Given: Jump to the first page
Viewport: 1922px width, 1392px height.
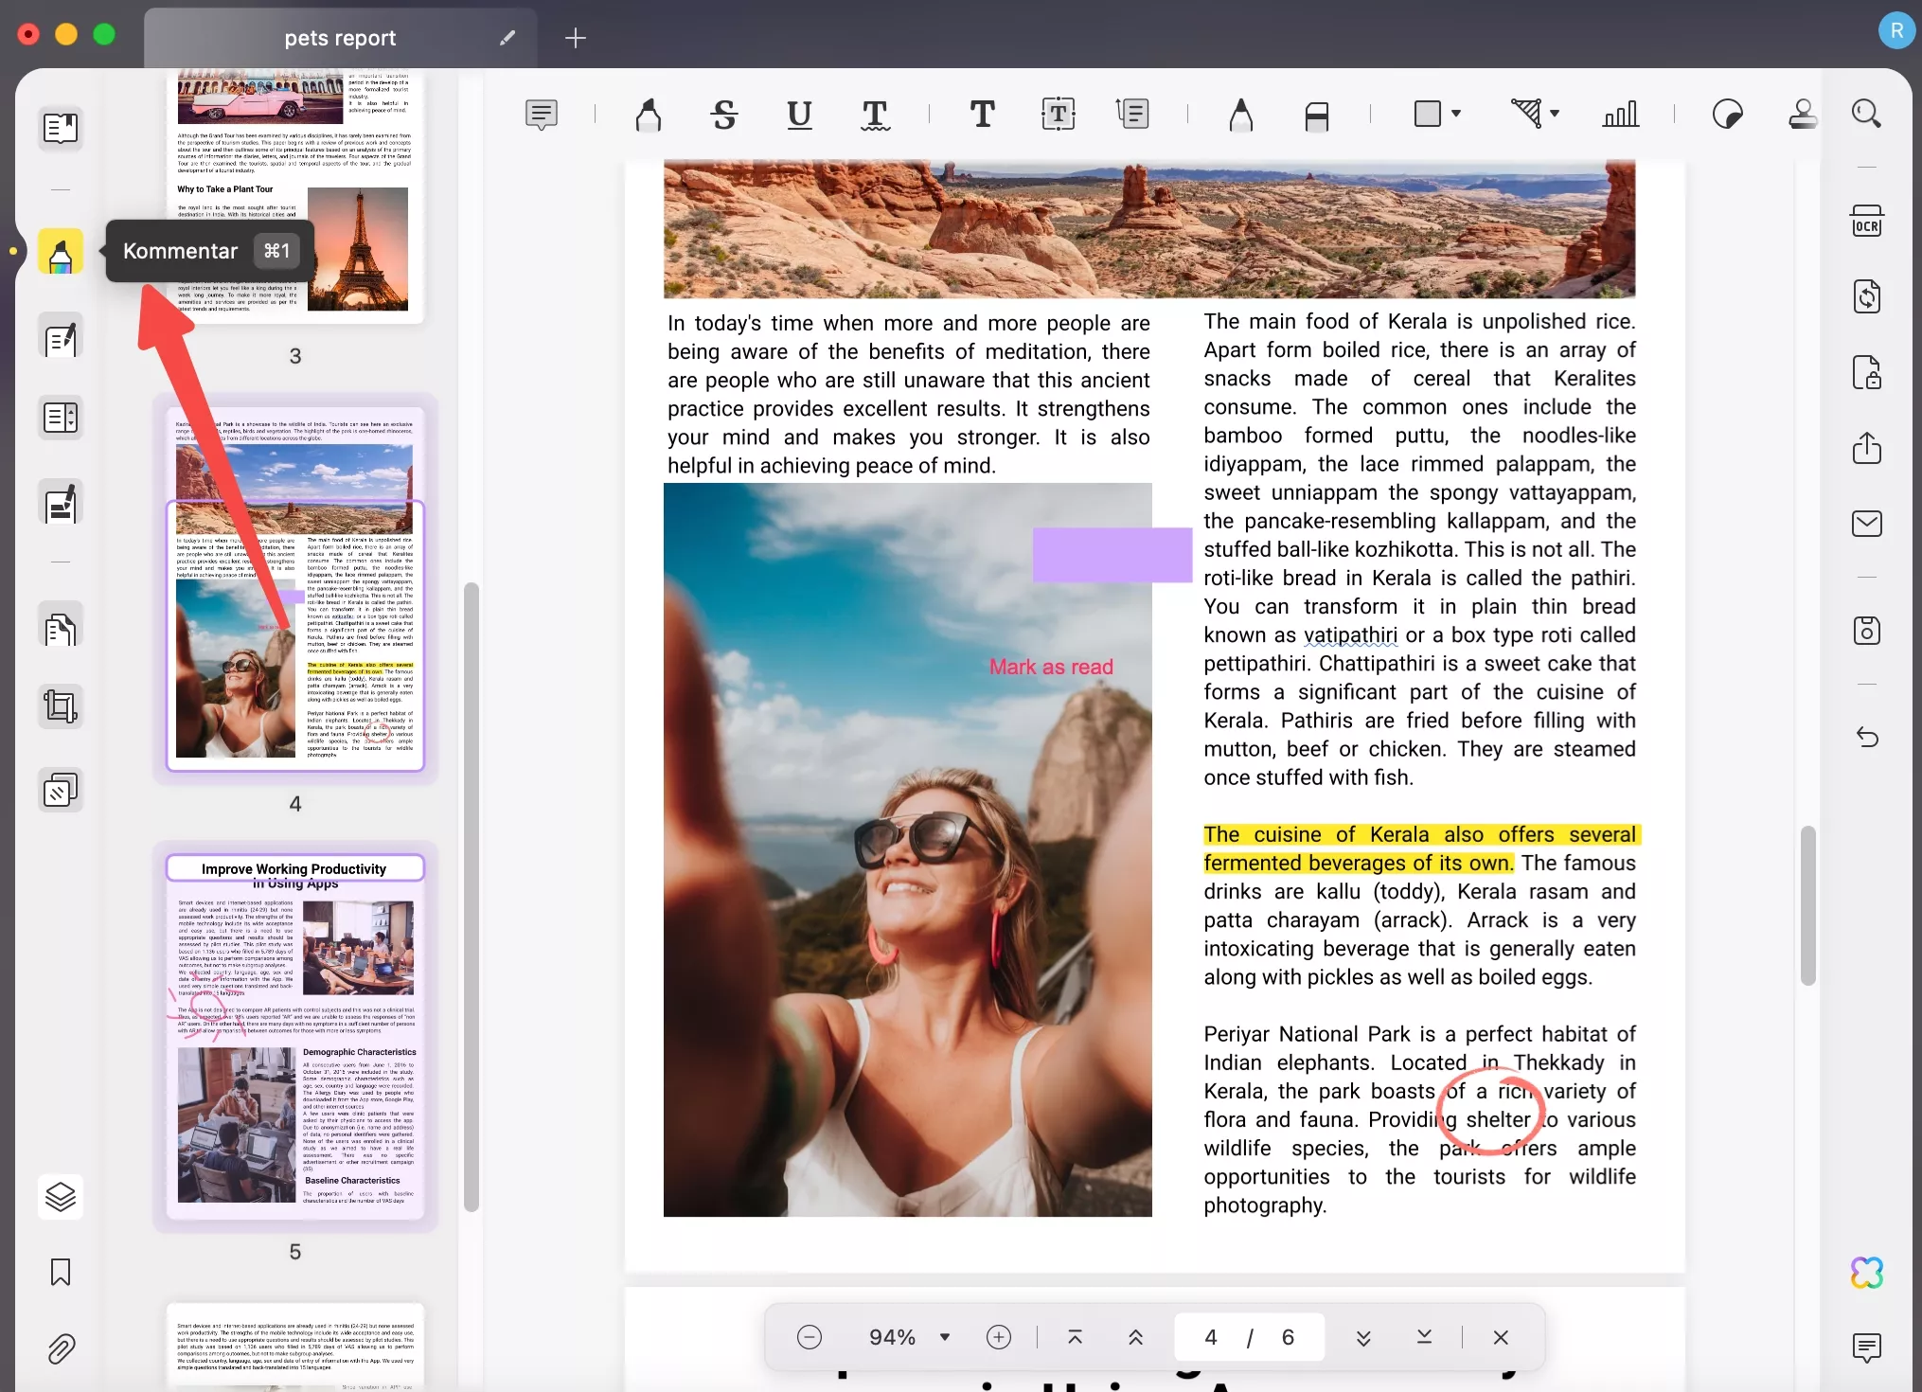Looking at the screenshot, I should (1075, 1337).
